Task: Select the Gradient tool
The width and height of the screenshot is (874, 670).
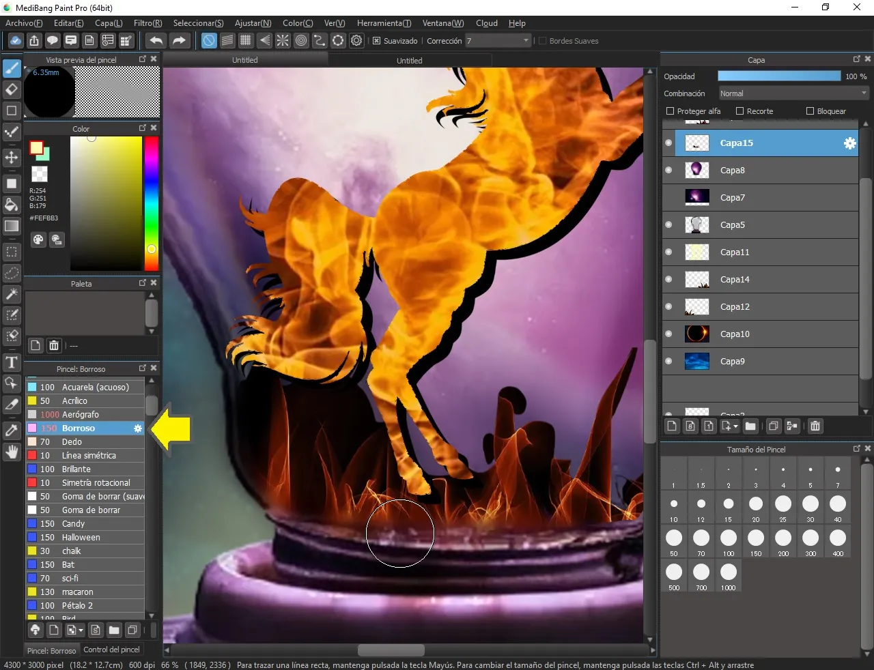Action: pyautogui.click(x=12, y=226)
